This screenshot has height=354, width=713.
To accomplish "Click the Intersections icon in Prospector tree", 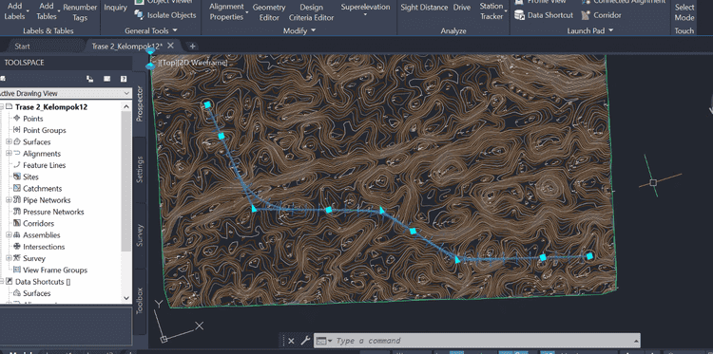I will click(17, 247).
